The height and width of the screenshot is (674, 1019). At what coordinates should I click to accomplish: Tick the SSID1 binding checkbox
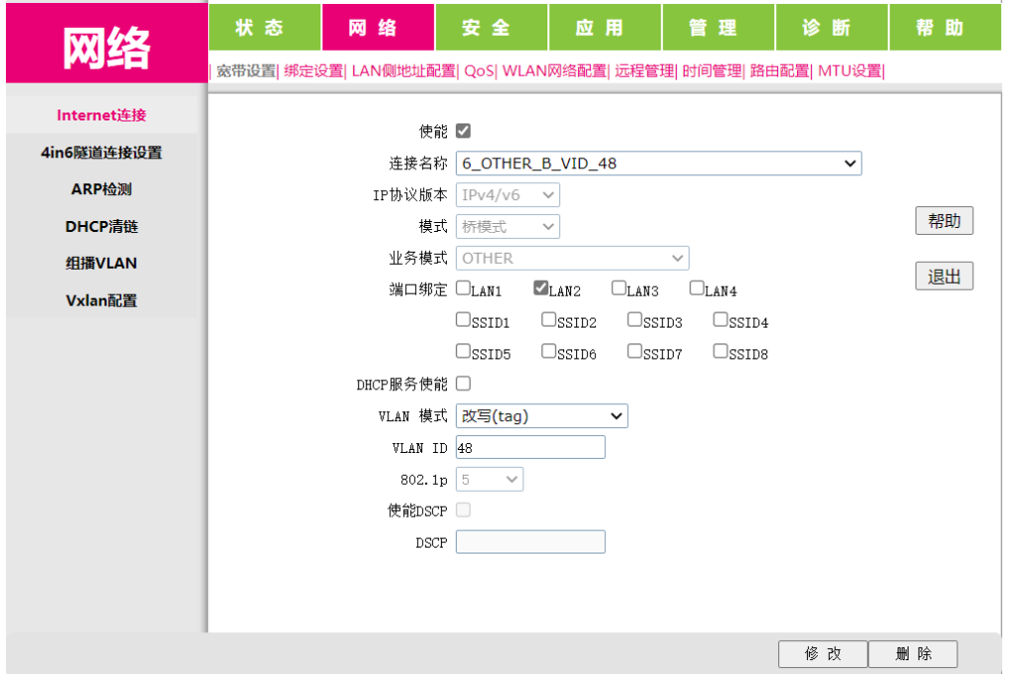463,321
